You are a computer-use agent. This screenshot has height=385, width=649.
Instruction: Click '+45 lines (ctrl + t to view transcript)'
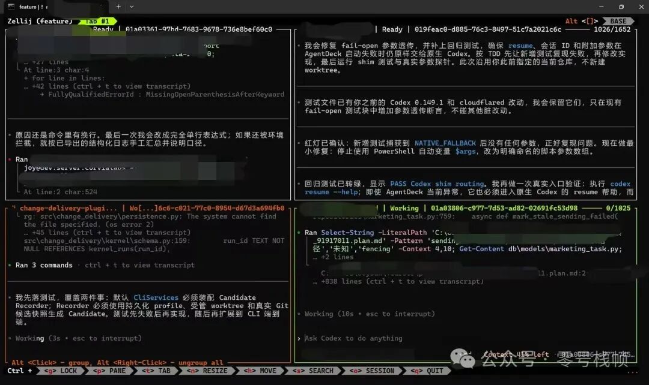pyautogui.click(x=111, y=233)
